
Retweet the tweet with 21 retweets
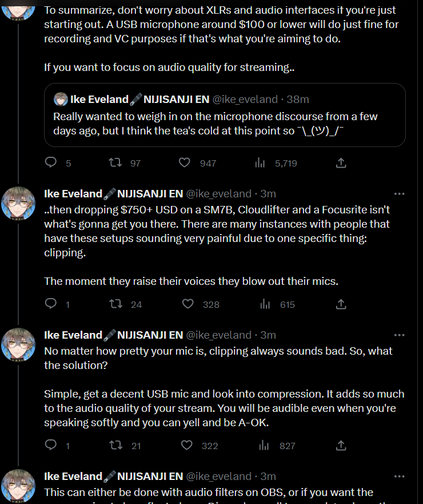tap(115, 445)
